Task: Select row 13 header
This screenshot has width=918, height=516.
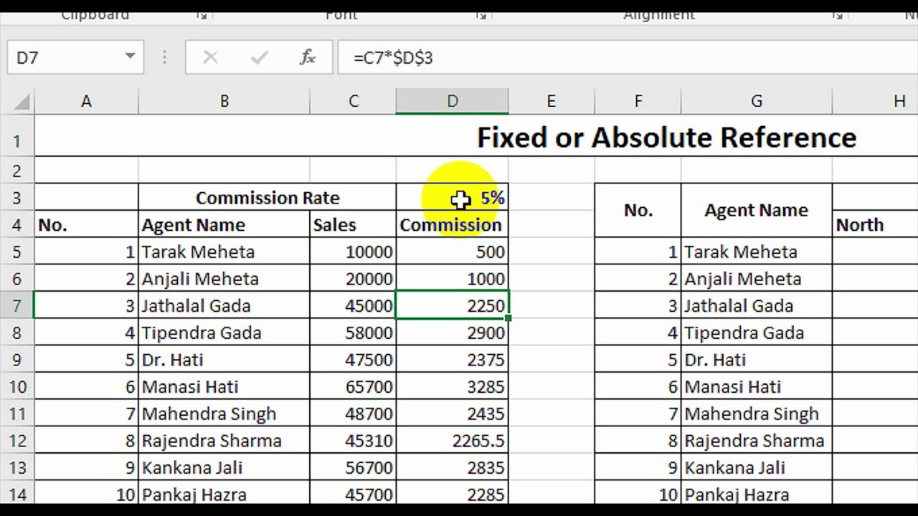Action: point(17,468)
